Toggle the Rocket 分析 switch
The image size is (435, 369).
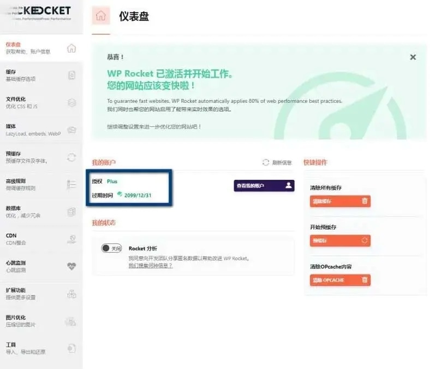click(112, 248)
